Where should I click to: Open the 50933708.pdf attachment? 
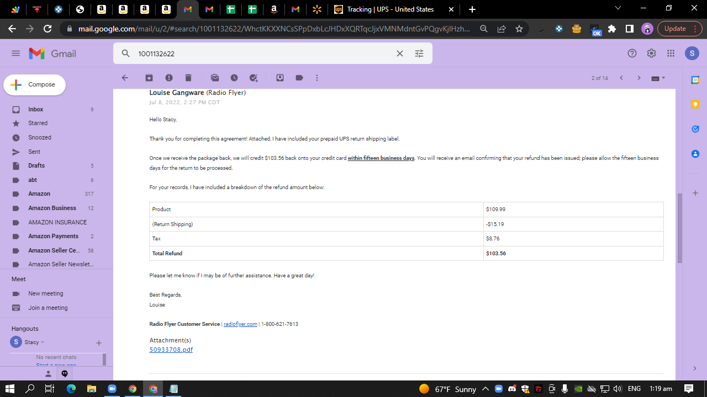click(x=171, y=350)
